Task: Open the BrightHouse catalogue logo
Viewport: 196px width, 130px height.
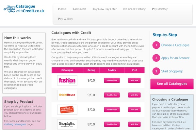Action: tap(67, 95)
